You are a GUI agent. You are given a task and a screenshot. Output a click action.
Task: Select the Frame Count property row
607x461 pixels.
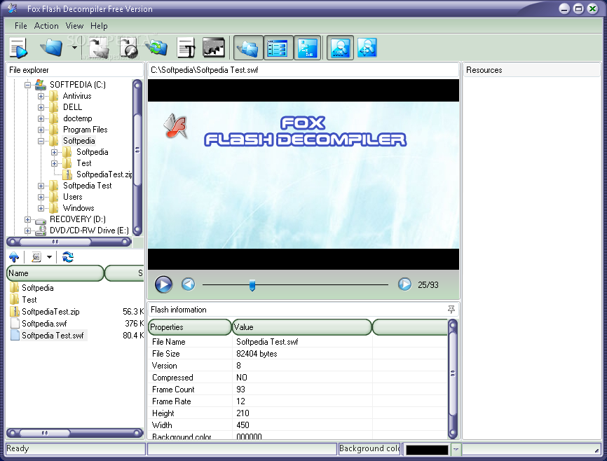[297, 390]
